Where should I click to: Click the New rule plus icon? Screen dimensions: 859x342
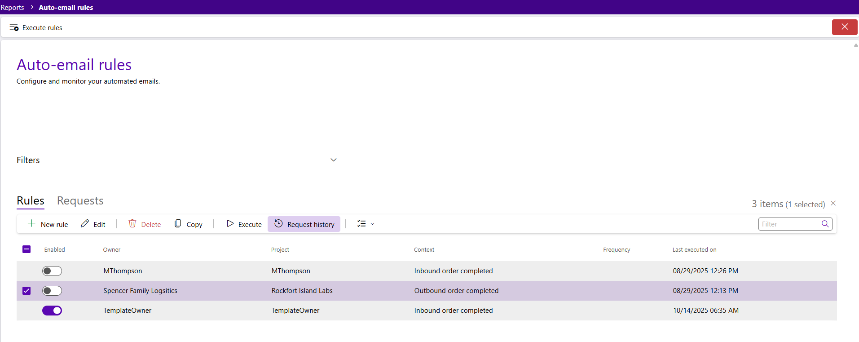[x=31, y=224]
